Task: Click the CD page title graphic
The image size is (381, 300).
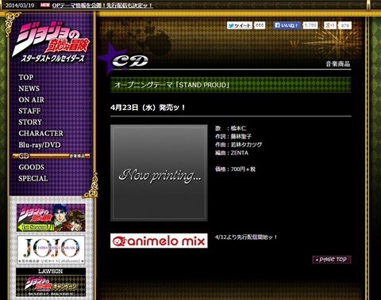Action: pos(130,61)
